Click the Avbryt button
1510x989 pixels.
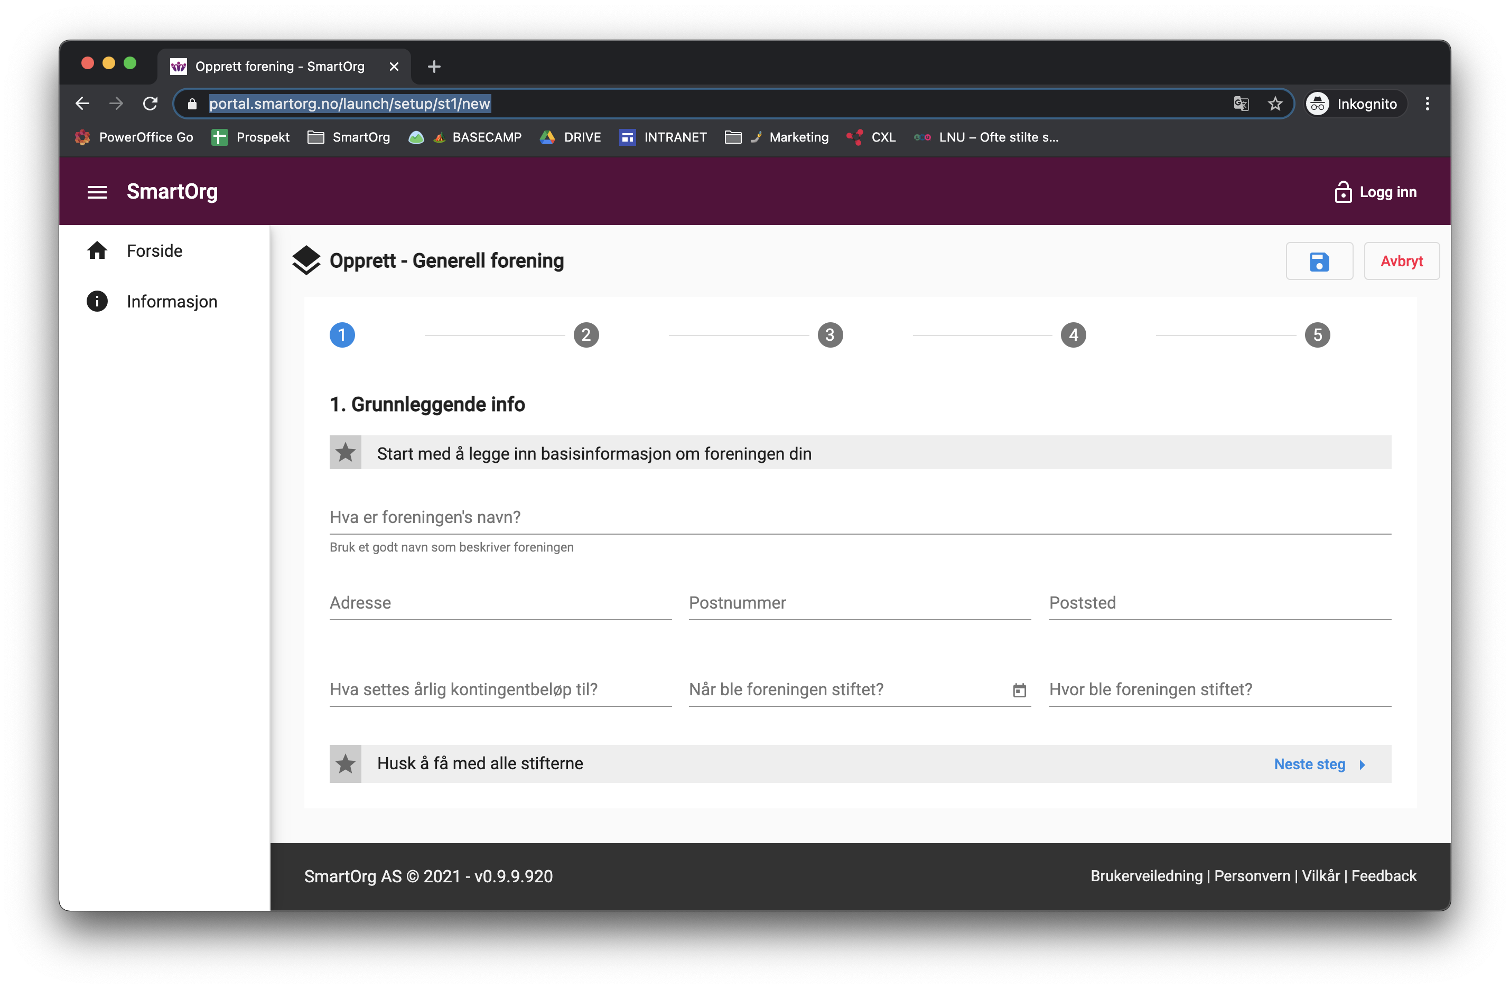pos(1402,262)
